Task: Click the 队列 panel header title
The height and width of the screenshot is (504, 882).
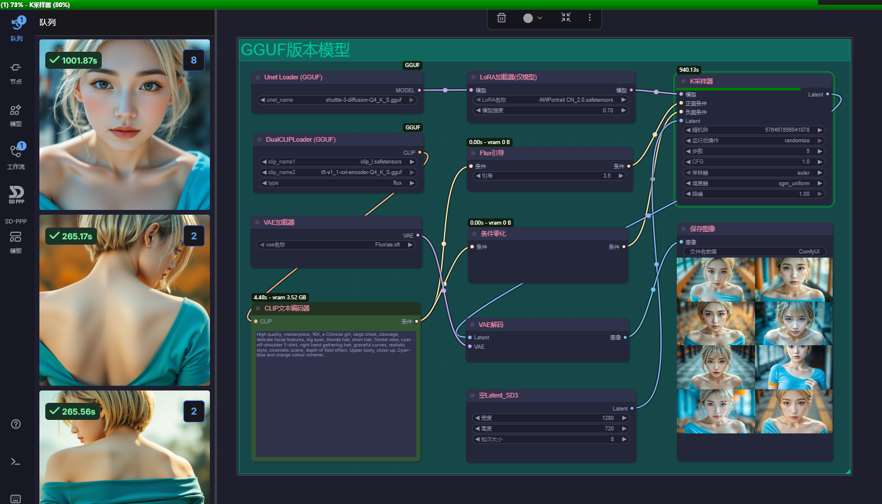Action: [x=48, y=22]
